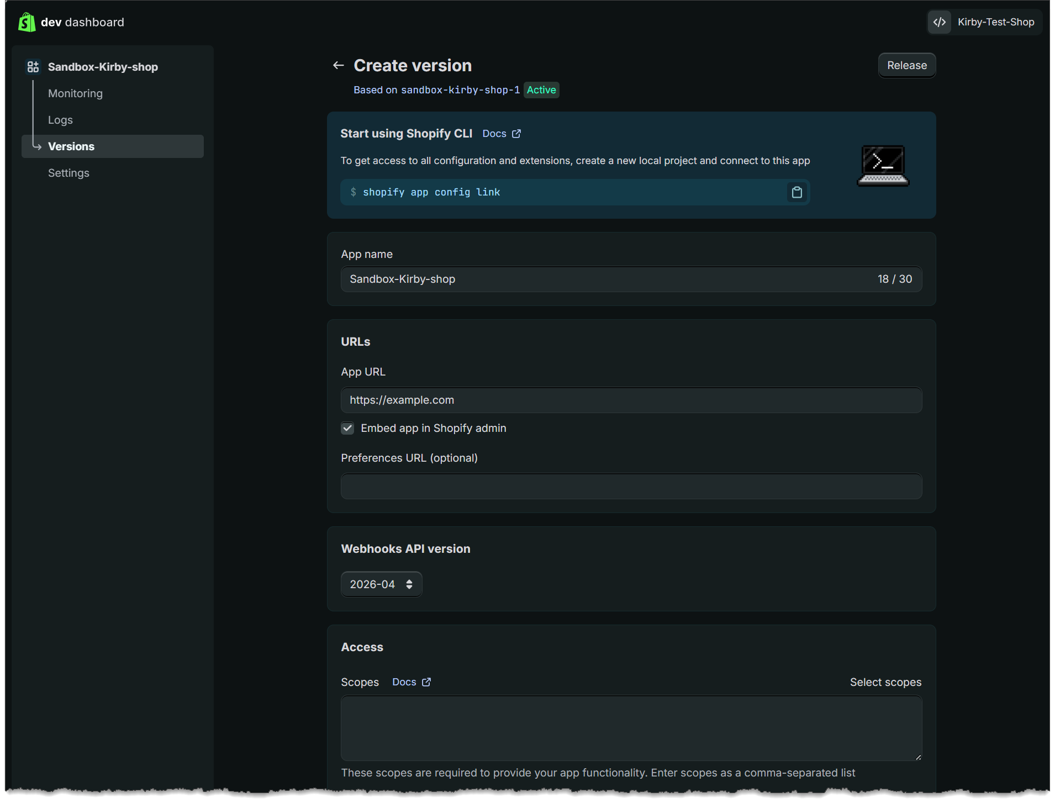
Task: Click the Release button
Action: pos(906,65)
